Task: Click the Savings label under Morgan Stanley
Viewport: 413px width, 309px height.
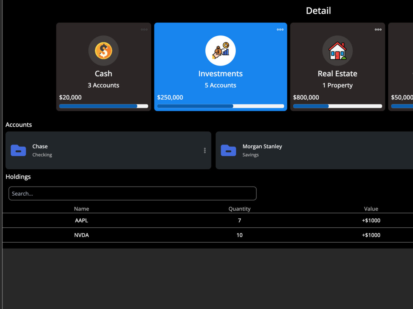Action: [x=251, y=155]
